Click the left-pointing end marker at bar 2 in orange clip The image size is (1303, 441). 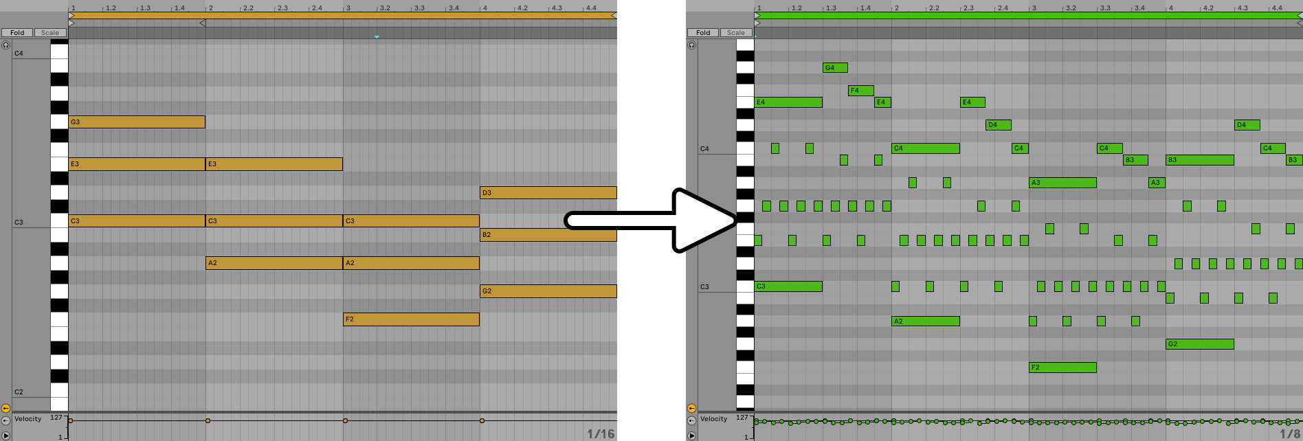point(202,23)
